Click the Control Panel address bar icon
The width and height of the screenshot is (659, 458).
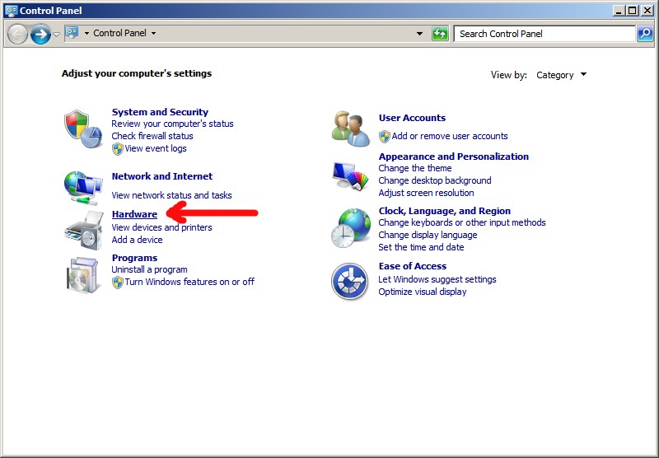72,33
